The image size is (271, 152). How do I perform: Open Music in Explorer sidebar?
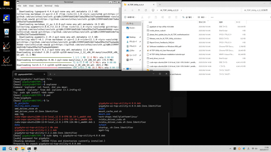(x=132, y=55)
